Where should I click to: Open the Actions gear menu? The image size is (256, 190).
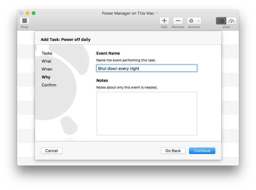194,21
